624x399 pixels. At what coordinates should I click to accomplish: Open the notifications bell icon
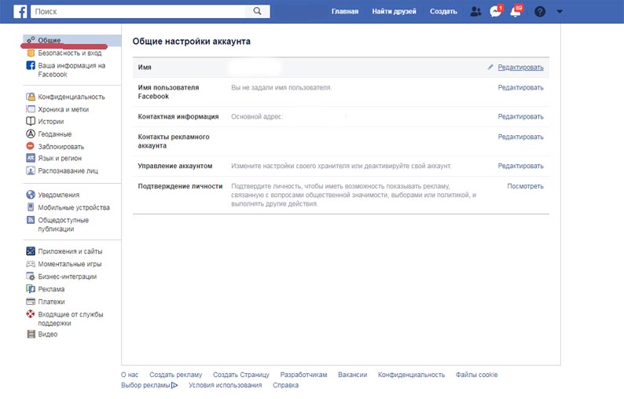pos(516,12)
